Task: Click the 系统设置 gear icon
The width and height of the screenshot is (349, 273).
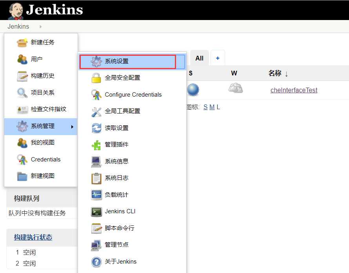Action: click(x=96, y=61)
